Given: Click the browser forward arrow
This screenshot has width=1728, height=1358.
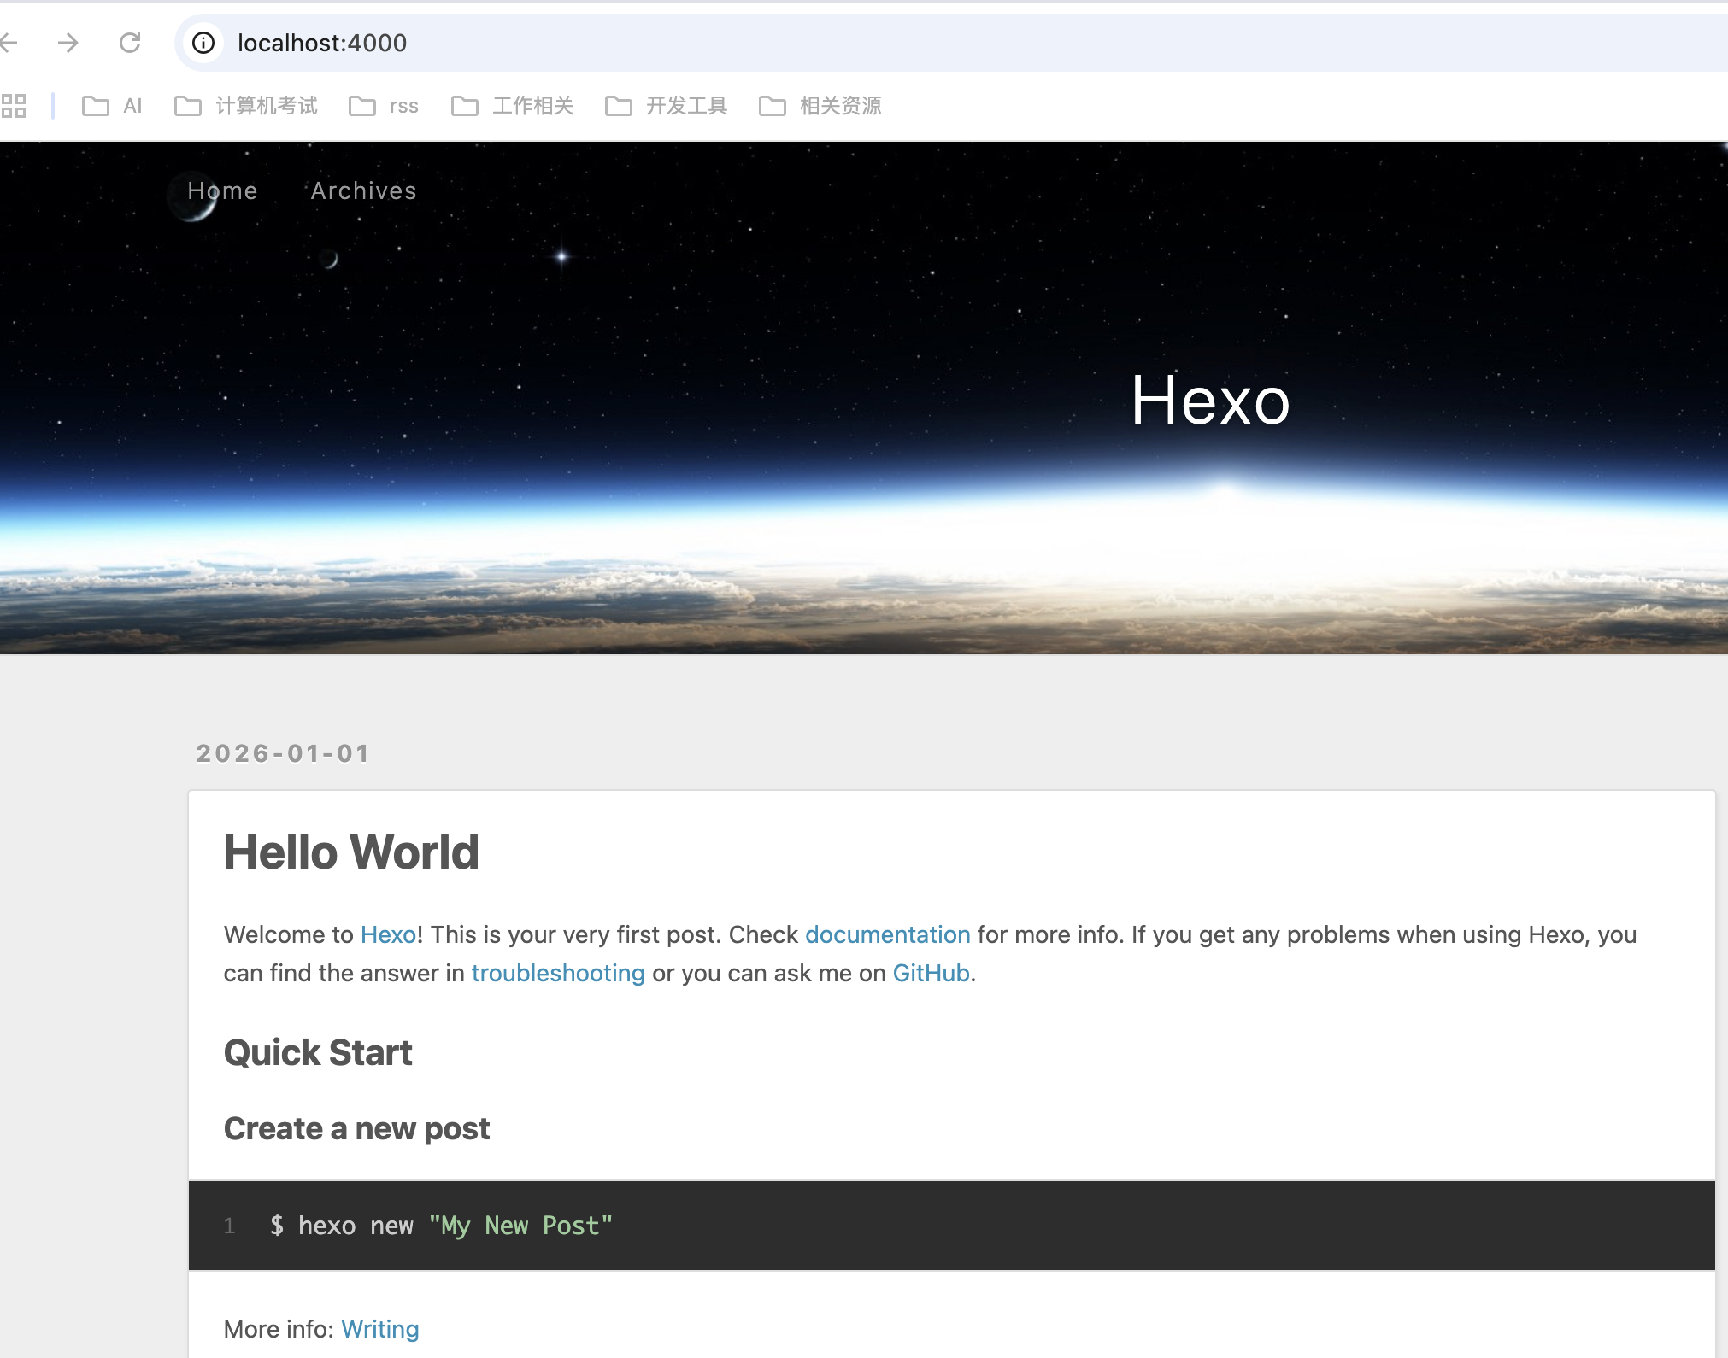Looking at the screenshot, I should (x=68, y=43).
